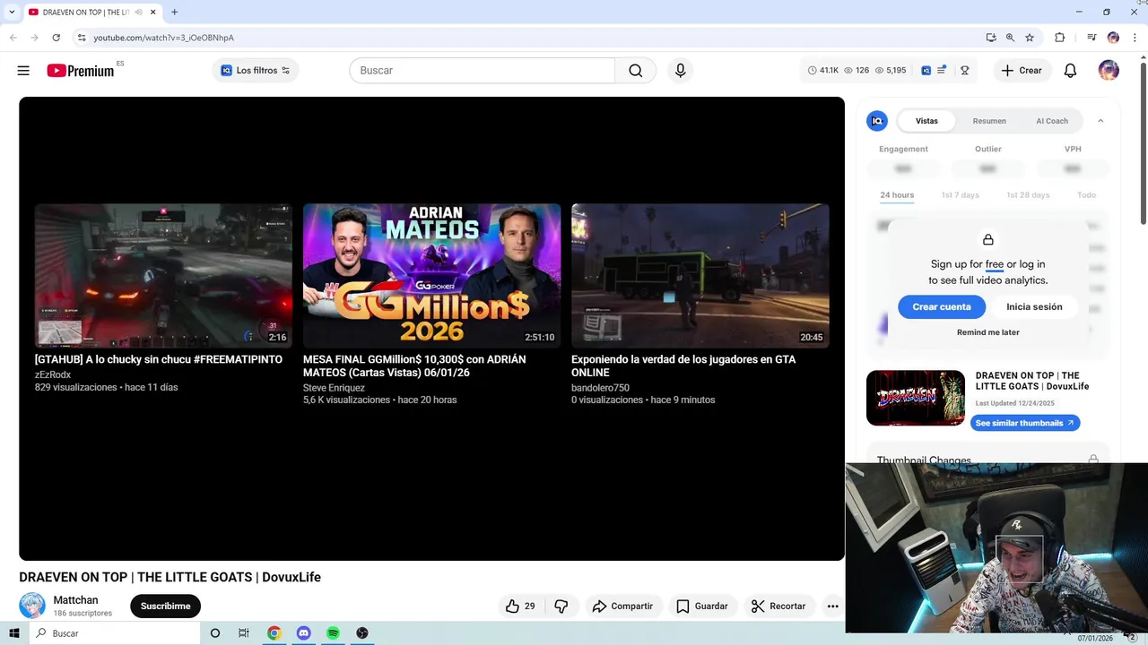Open the Chrome media control icon

pos(1091,38)
